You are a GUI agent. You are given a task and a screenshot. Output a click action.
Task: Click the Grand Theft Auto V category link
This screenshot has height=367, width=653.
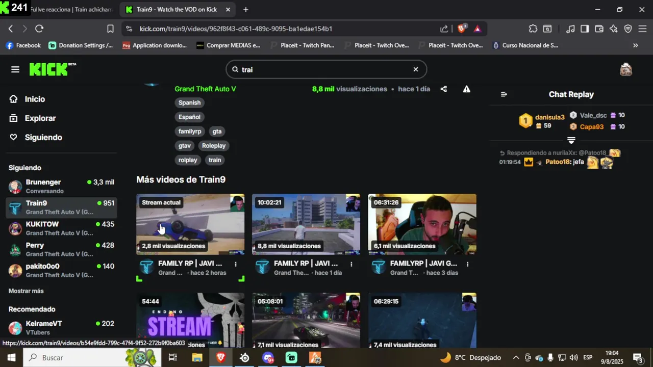(205, 89)
